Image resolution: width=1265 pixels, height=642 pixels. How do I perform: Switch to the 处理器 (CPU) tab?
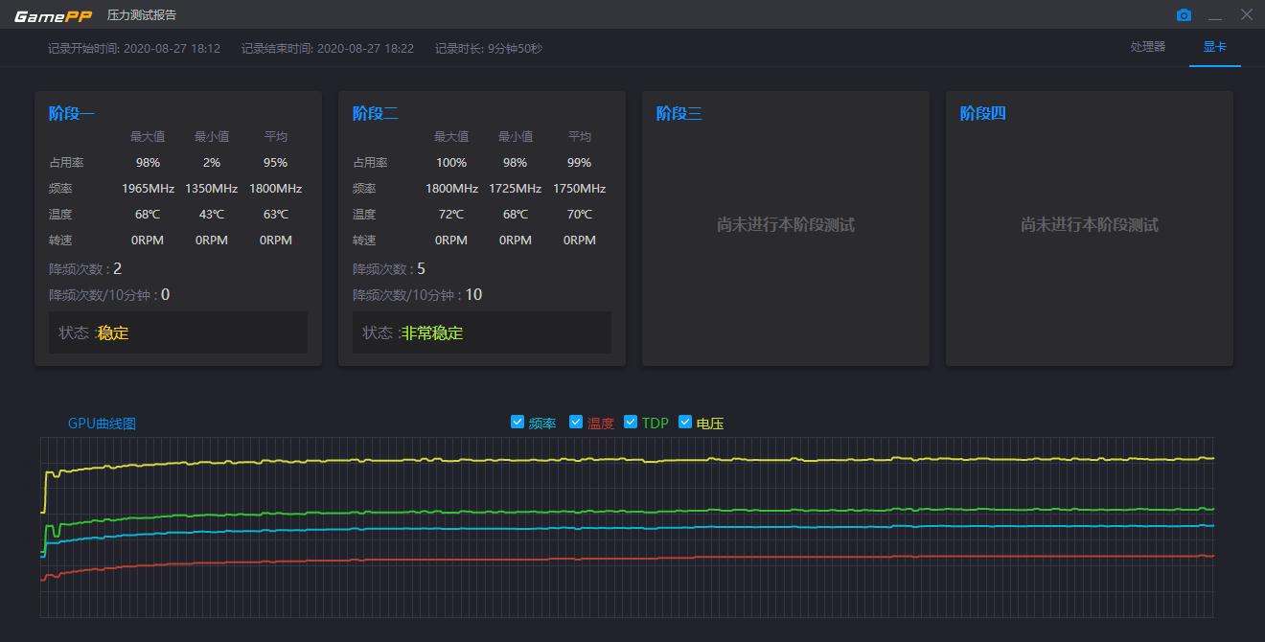pyautogui.click(x=1147, y=45)
